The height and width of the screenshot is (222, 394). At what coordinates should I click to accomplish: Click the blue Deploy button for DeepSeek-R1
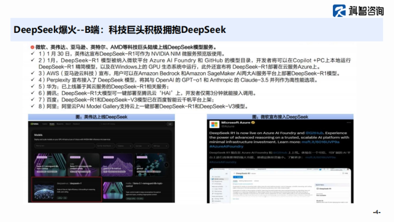238,177
